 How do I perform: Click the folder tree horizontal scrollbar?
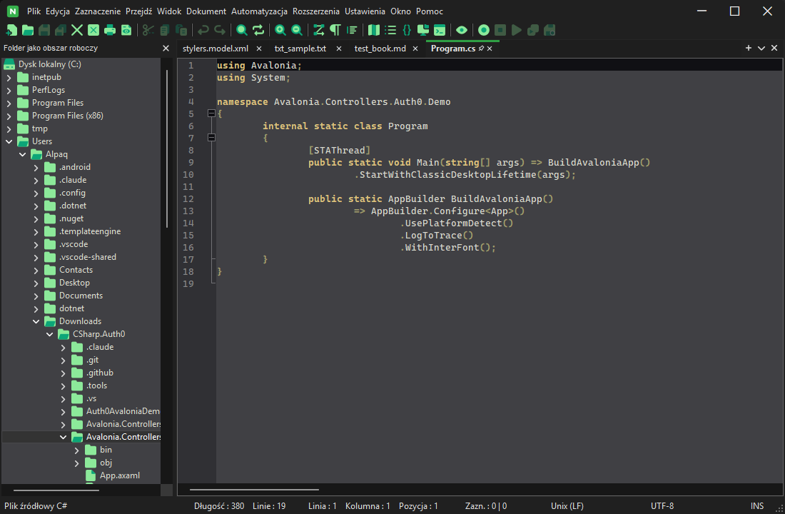pos(56,490)
